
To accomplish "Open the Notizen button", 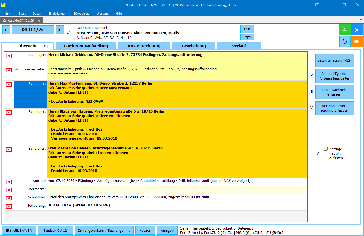I will tap(145, 230).
